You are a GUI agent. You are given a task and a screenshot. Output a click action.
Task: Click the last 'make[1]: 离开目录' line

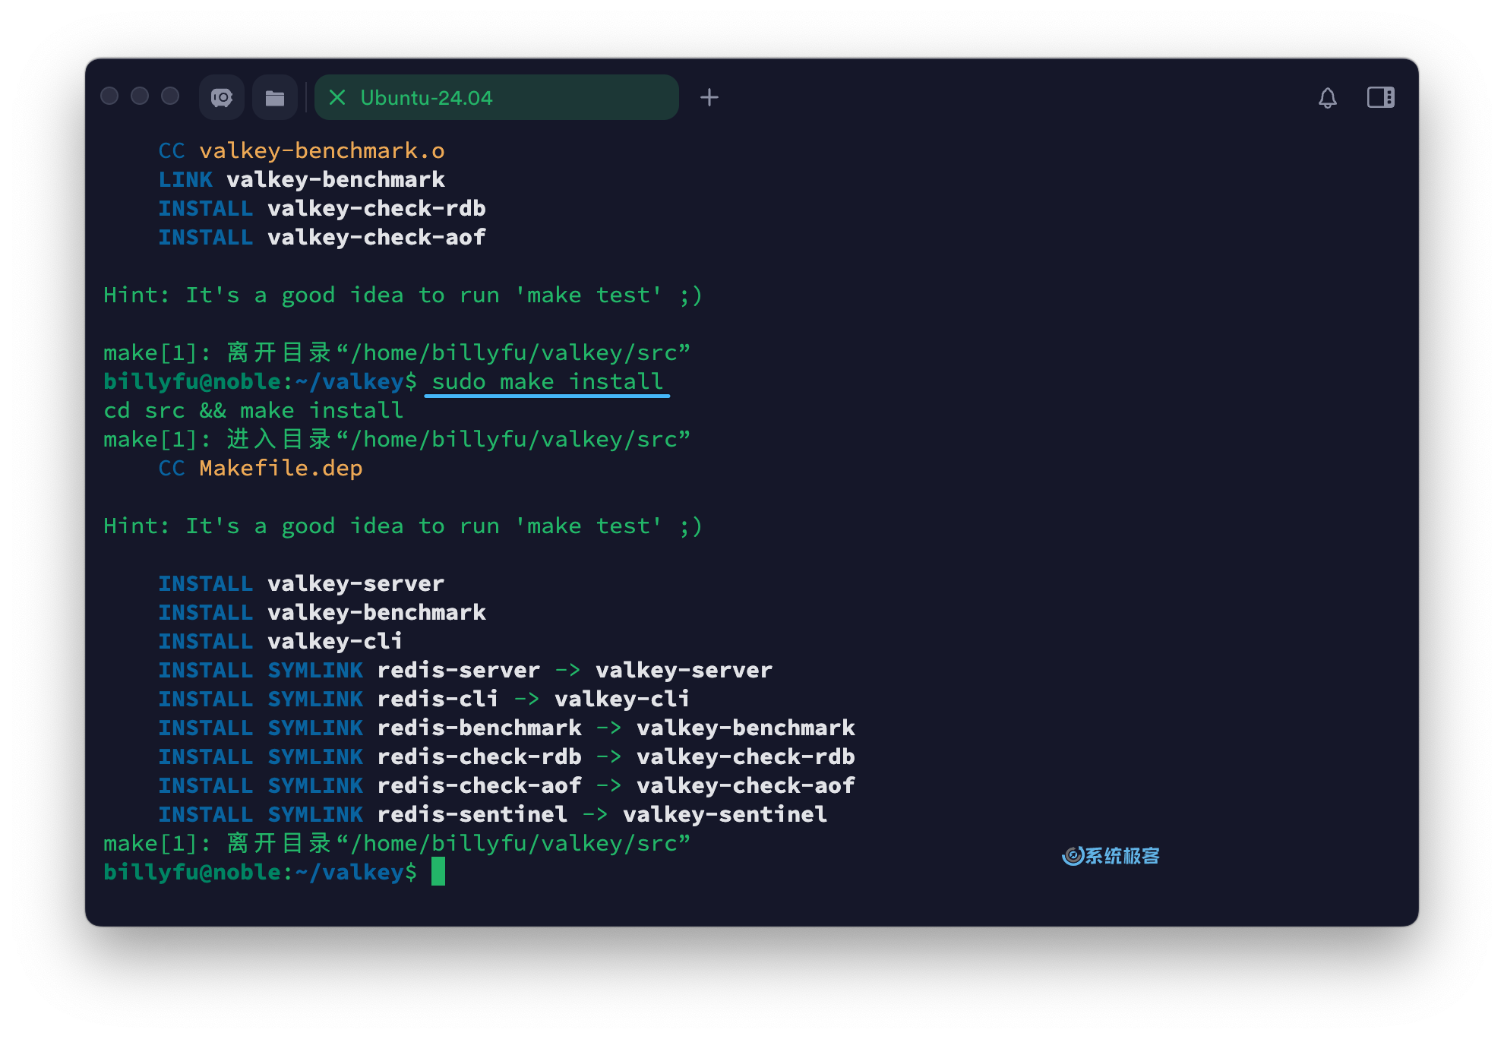[397, 843]
